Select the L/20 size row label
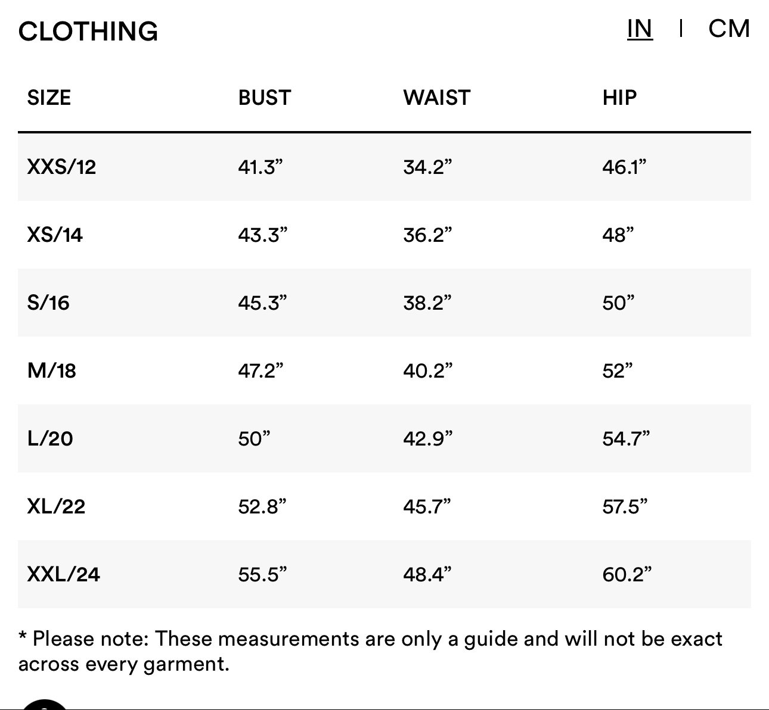 coord(50,438)
